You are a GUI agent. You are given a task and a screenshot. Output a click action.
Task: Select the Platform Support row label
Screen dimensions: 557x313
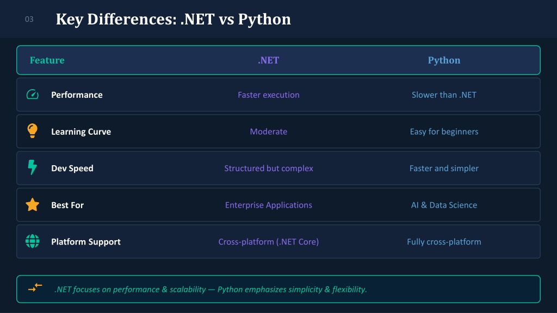click(86, 242)
